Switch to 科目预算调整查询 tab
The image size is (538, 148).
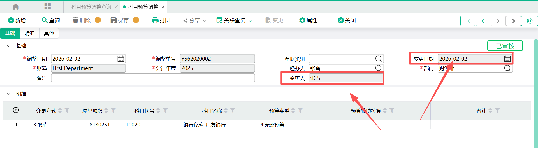pyautogui.click(x=91, y=7)
